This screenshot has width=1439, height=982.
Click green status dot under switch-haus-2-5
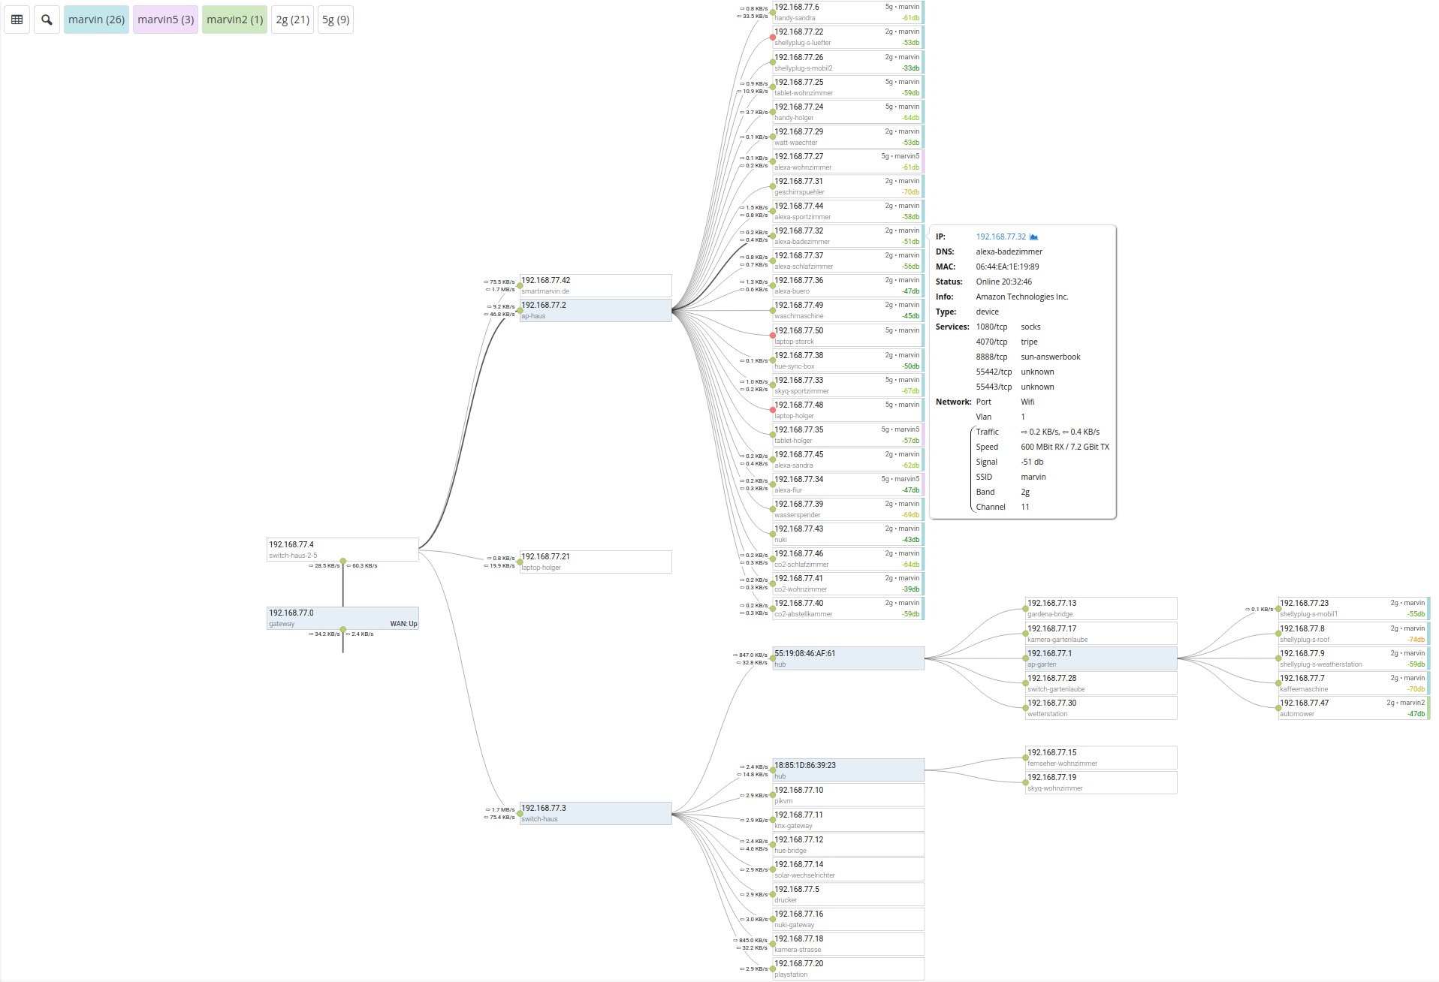pos(343,561)
